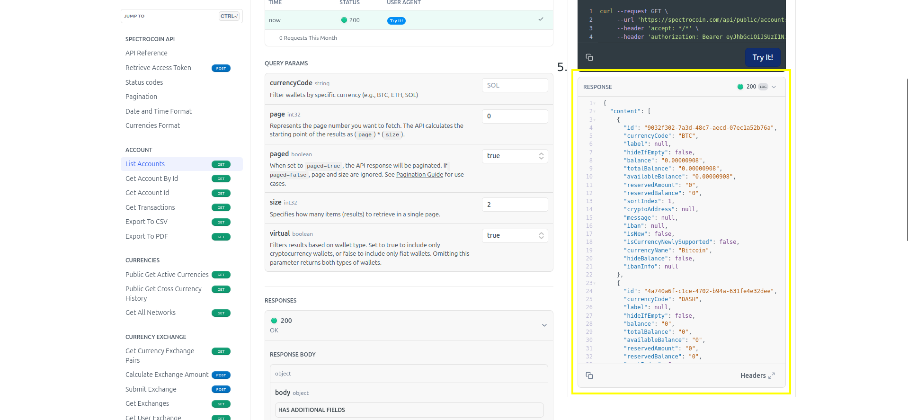The width and height of the screenshot is (908, 420).
Task: Click the GET badge beside Get Transactions
Action: (x=221, y=207)
